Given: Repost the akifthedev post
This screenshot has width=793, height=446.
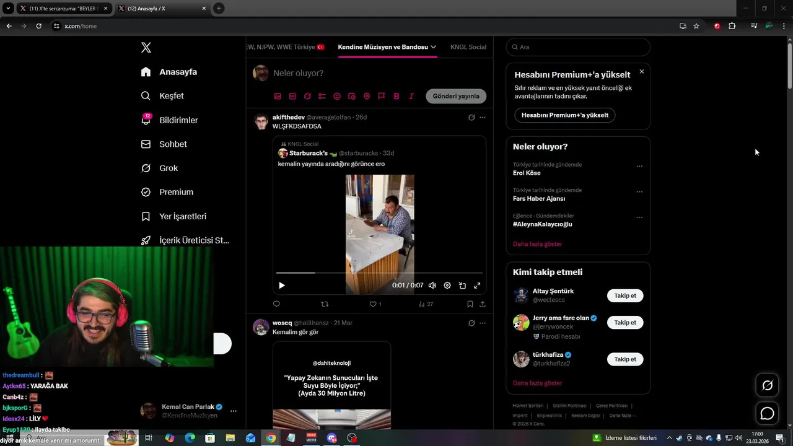Looking at the screenshot, I should pyautogui.click(x=325, y=304).
